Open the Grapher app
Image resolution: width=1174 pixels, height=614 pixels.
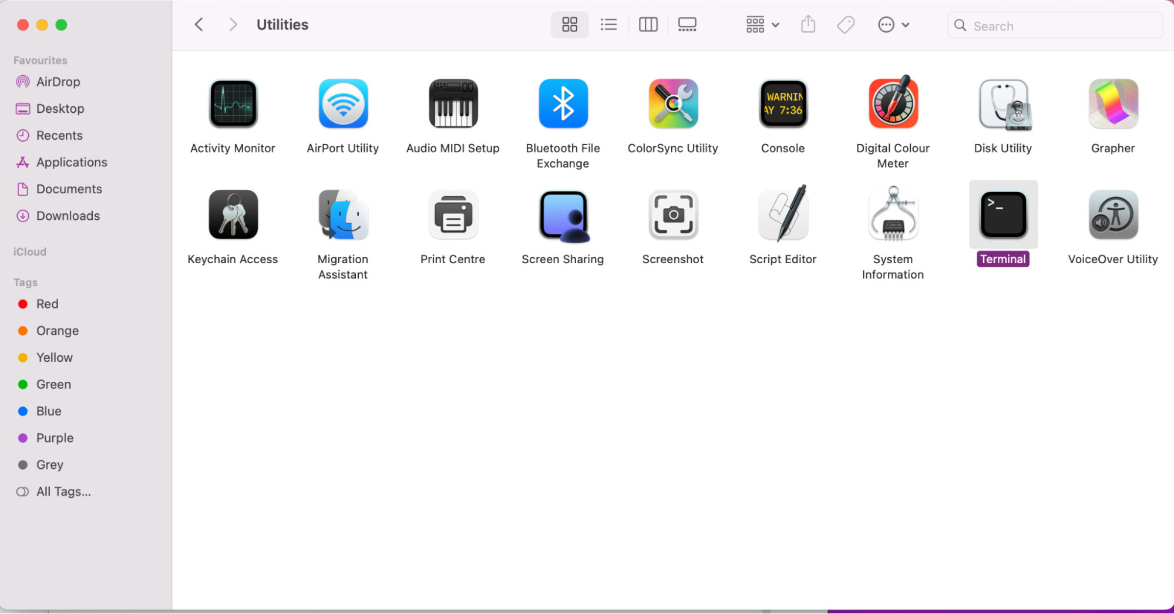tap(1112, 104)
